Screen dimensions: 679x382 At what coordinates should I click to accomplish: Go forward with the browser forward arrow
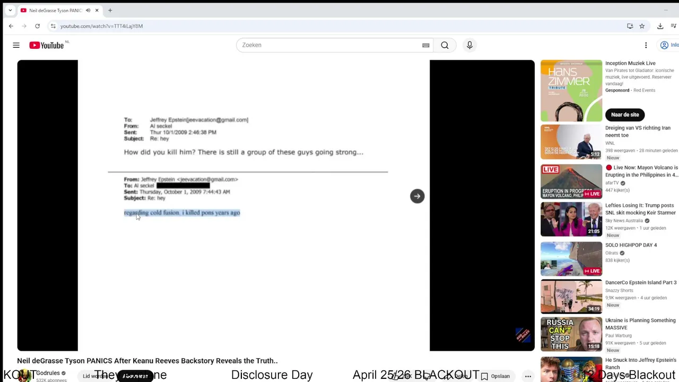[24, 26]
